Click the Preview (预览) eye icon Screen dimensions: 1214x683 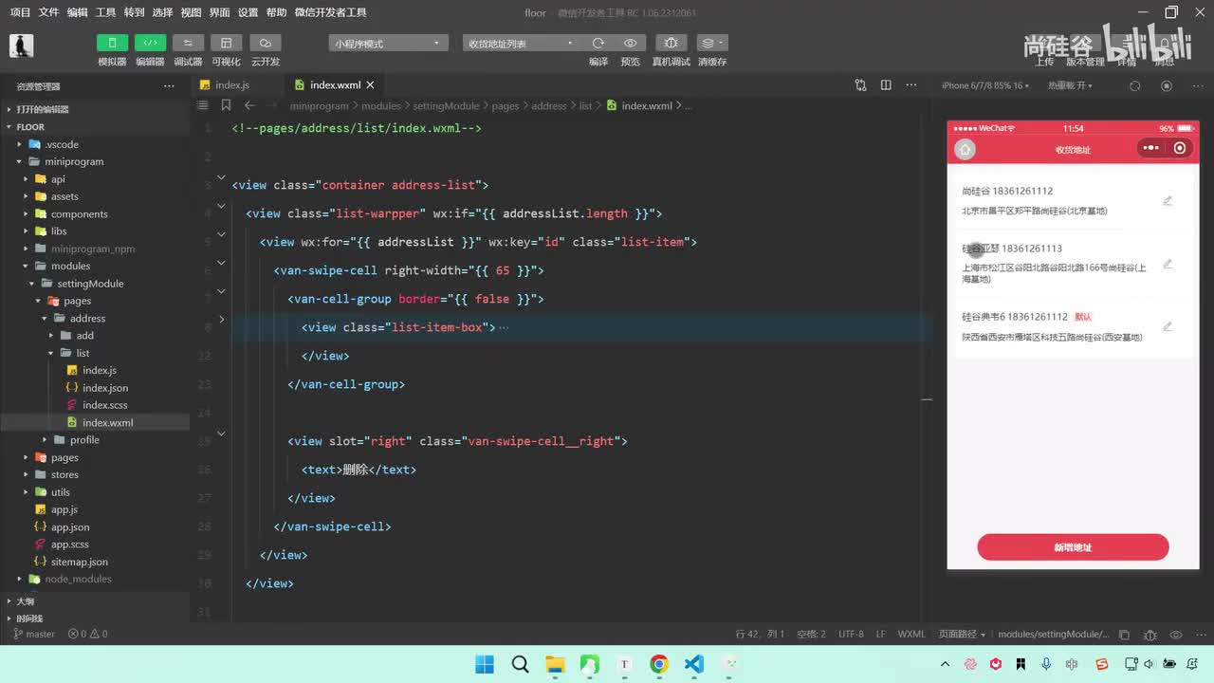point(630,44)
